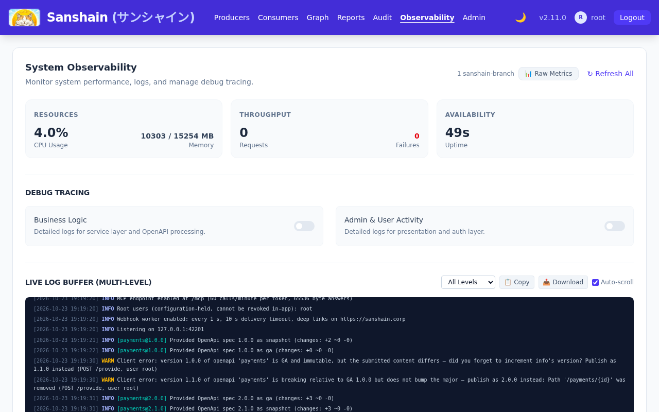Open Raw Metrics view

coord(548,74)
